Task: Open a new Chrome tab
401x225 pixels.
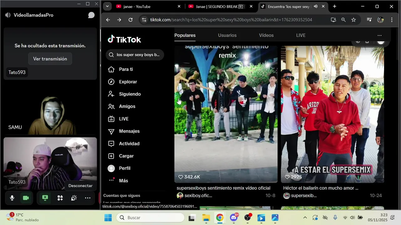Action: point(335,6)
